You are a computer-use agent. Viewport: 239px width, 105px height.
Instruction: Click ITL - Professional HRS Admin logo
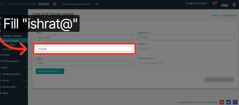(25, 4)
